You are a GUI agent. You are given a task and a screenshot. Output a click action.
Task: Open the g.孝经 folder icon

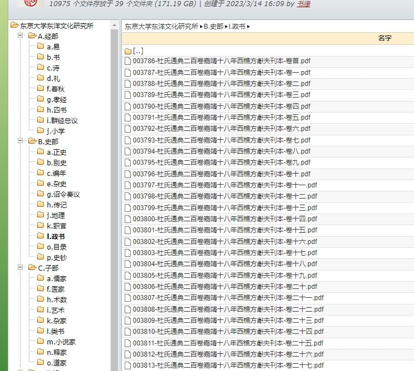pos(40,99)
